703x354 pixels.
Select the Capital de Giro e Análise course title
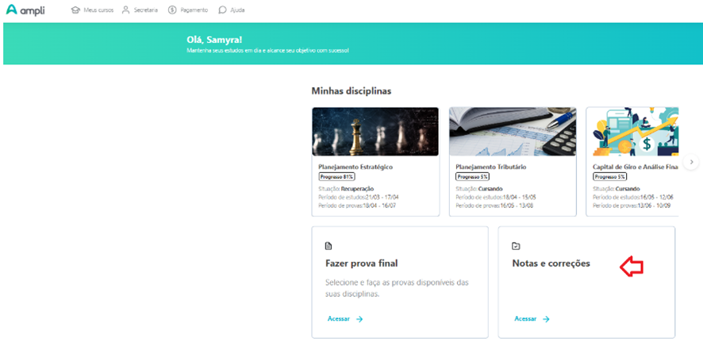pos(636,167)
